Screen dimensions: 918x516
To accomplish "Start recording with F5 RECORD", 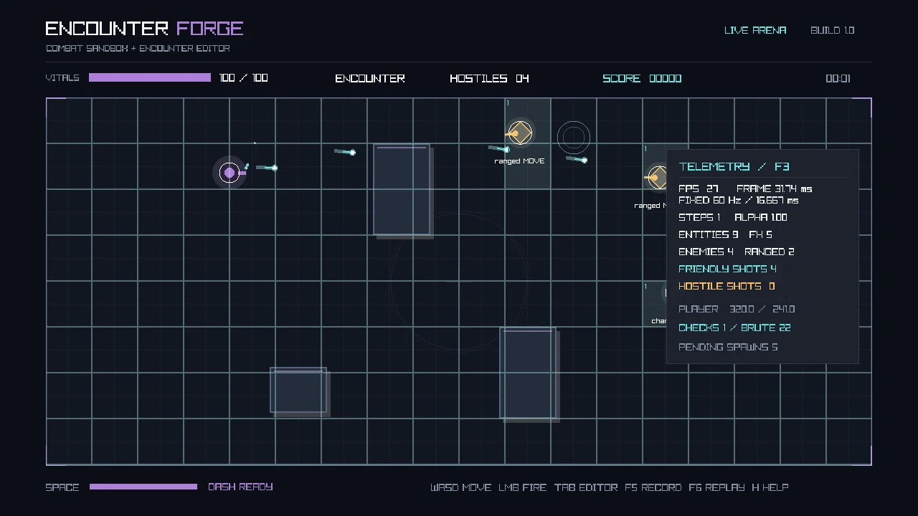I will pyautogui.click(x=653, y=487).
